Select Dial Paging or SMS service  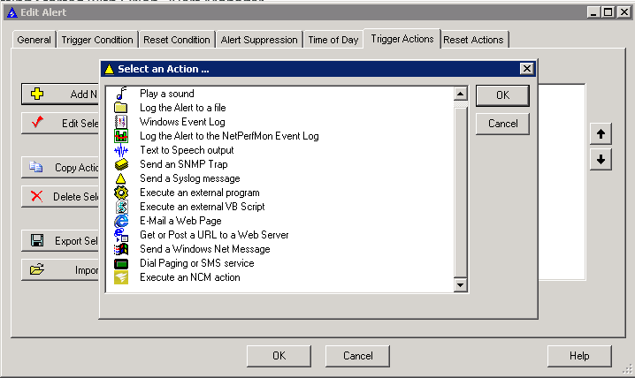click(197, 263)
